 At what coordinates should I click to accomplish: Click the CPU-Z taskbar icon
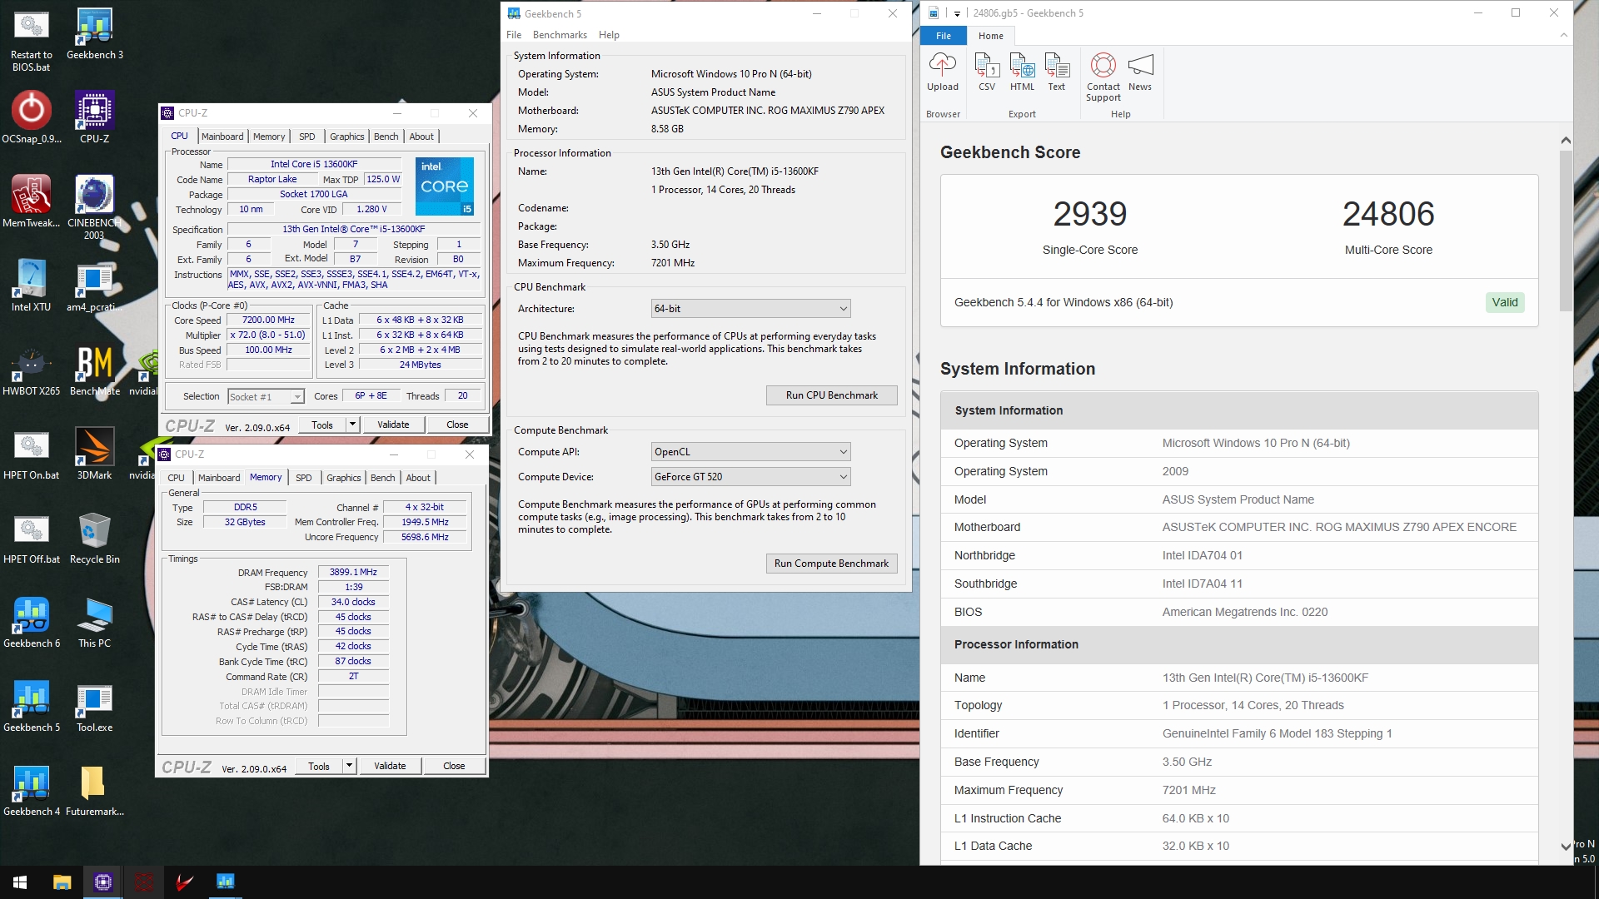point(103,882)
